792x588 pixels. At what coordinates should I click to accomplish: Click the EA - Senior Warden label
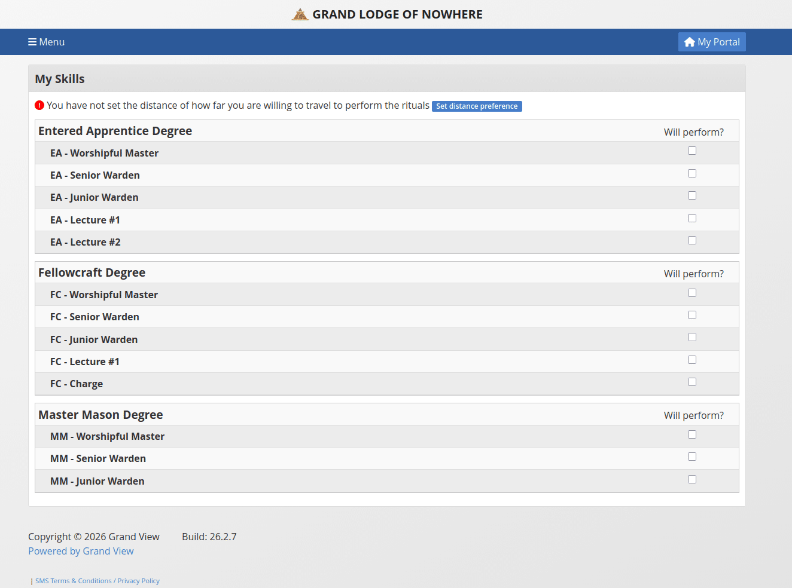[x=95, y=175]
